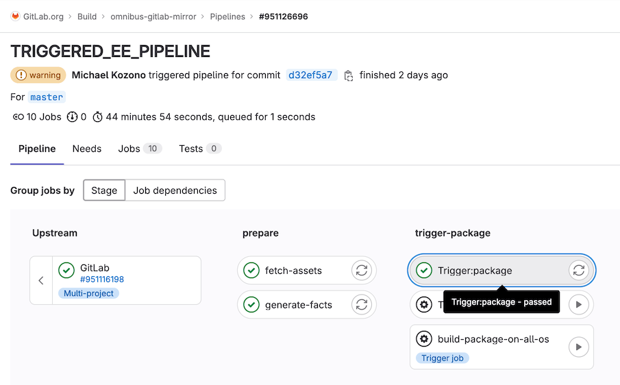
Task: Open commit d32ef5a7 link
Action: (310, 75)
